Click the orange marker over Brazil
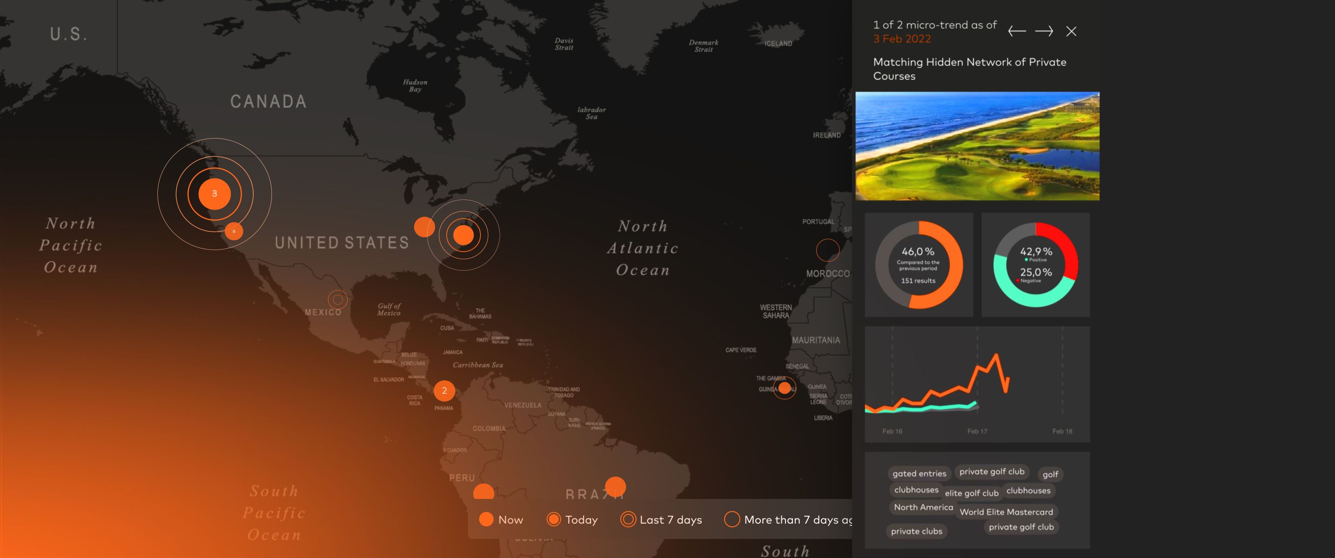This screenshot has height=558, width=1335. click(x=615, y=486)
